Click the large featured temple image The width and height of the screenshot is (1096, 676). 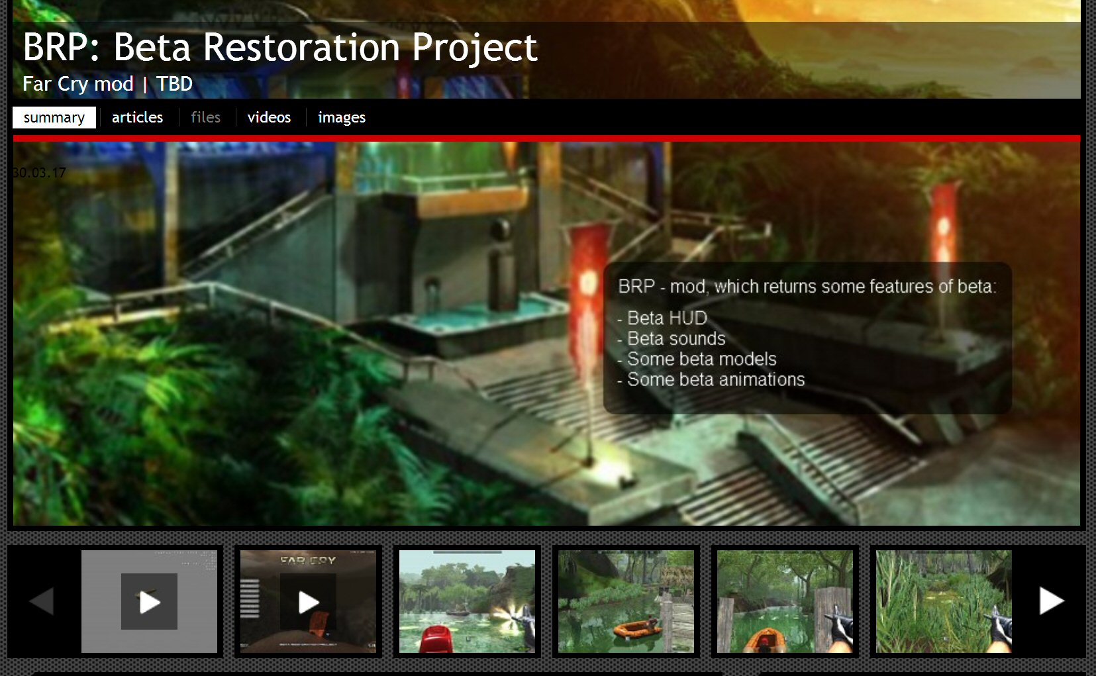pos(546,334)
